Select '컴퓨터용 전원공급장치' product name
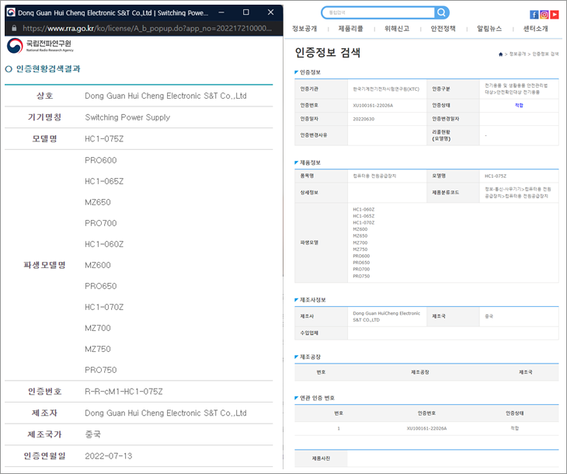 point(374,176)
